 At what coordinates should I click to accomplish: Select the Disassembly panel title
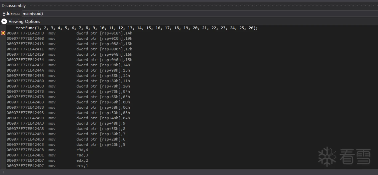coord(14,6)
